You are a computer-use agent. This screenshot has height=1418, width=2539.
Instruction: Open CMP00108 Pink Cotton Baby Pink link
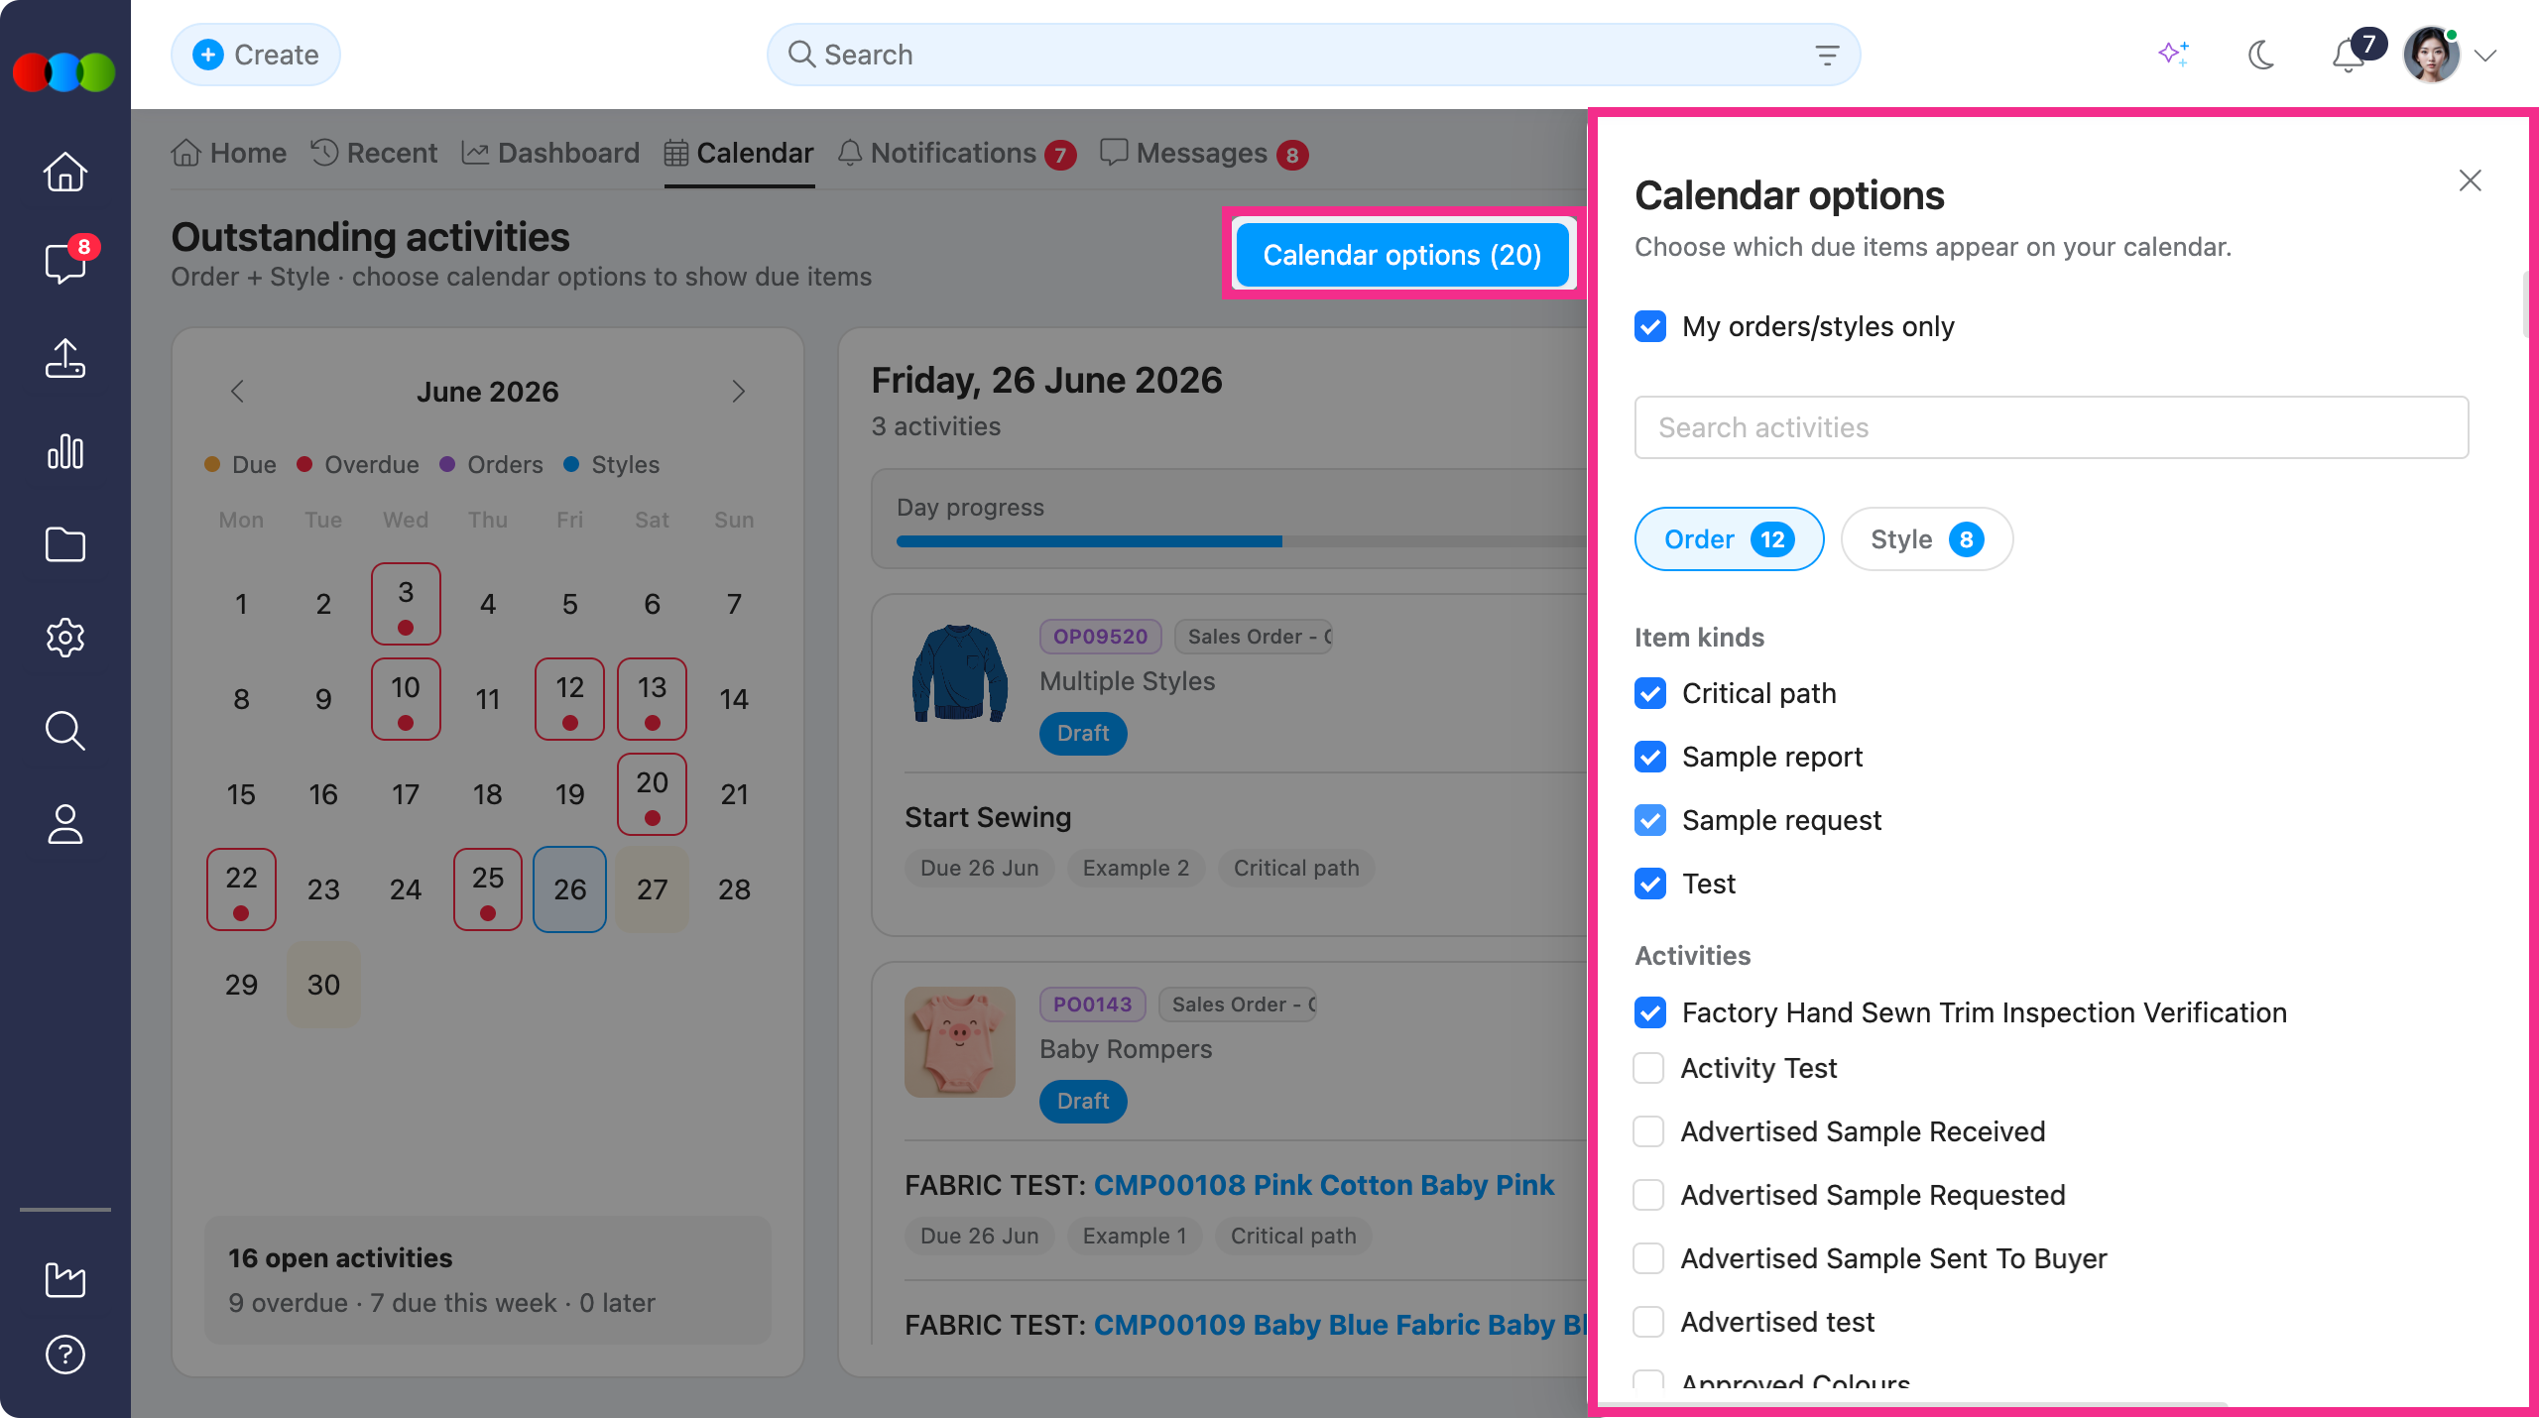tap(1324, 1185)
